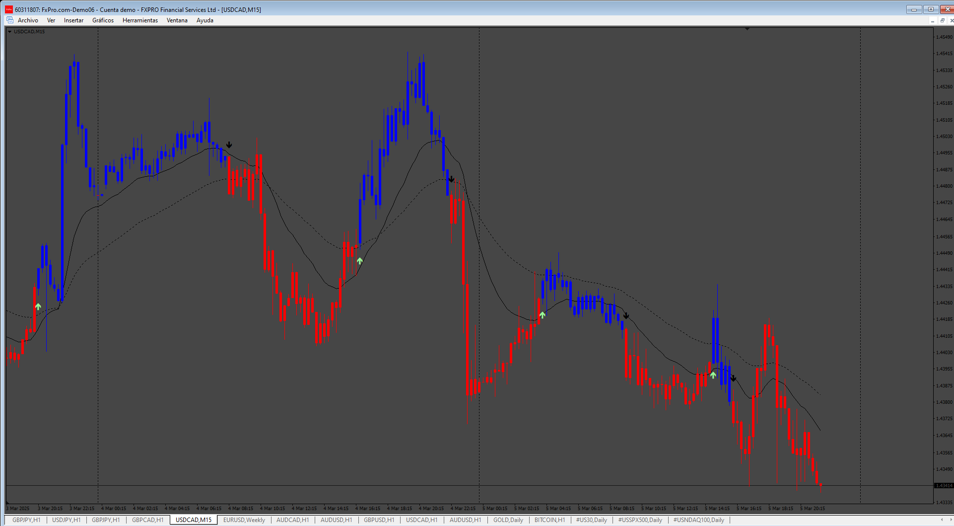This screenshot has width=954, height=526.
Task: Restore the inner chart window
Action: 942,20
